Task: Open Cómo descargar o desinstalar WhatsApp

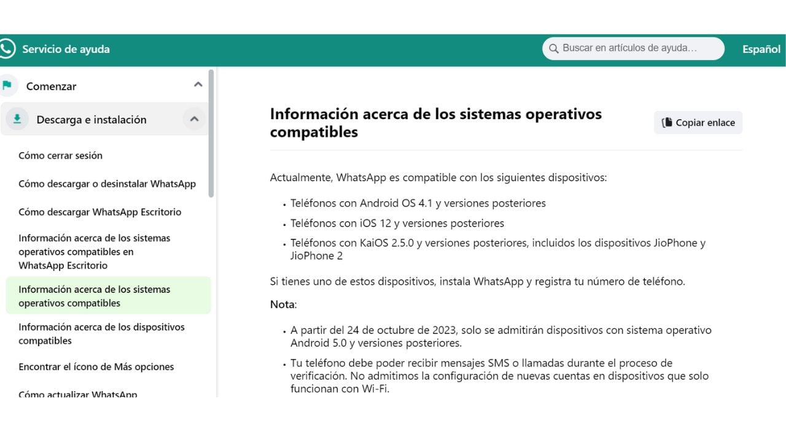Action: click(107, 184)
